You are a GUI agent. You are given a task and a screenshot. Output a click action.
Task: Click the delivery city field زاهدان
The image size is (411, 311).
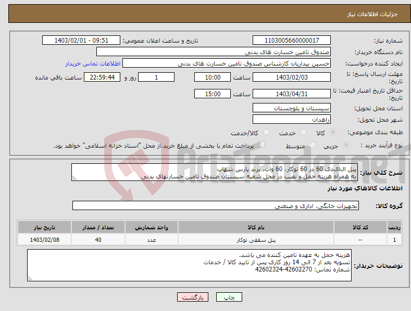292,120
